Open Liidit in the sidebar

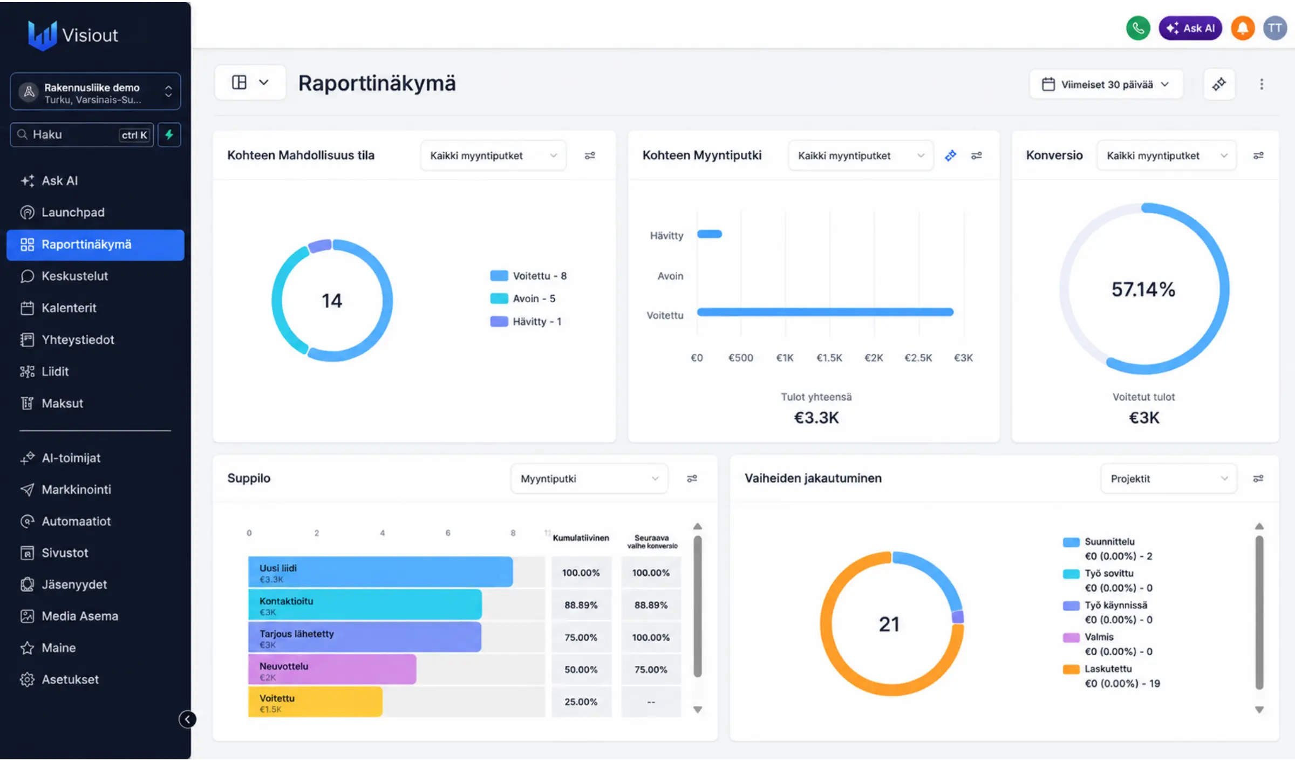click(96, 372)
